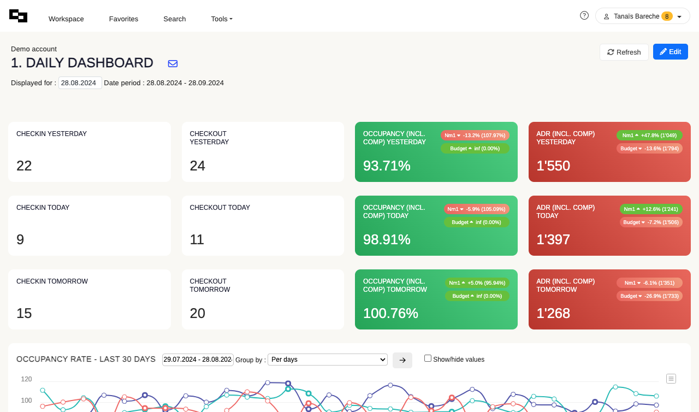Click the Nm1 +47.8% (1'049) badge
This screenshot has width=699, height=412.
649,135
